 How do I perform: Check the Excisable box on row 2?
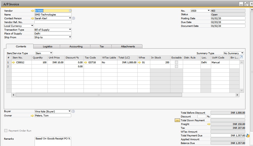pos(176,66)
